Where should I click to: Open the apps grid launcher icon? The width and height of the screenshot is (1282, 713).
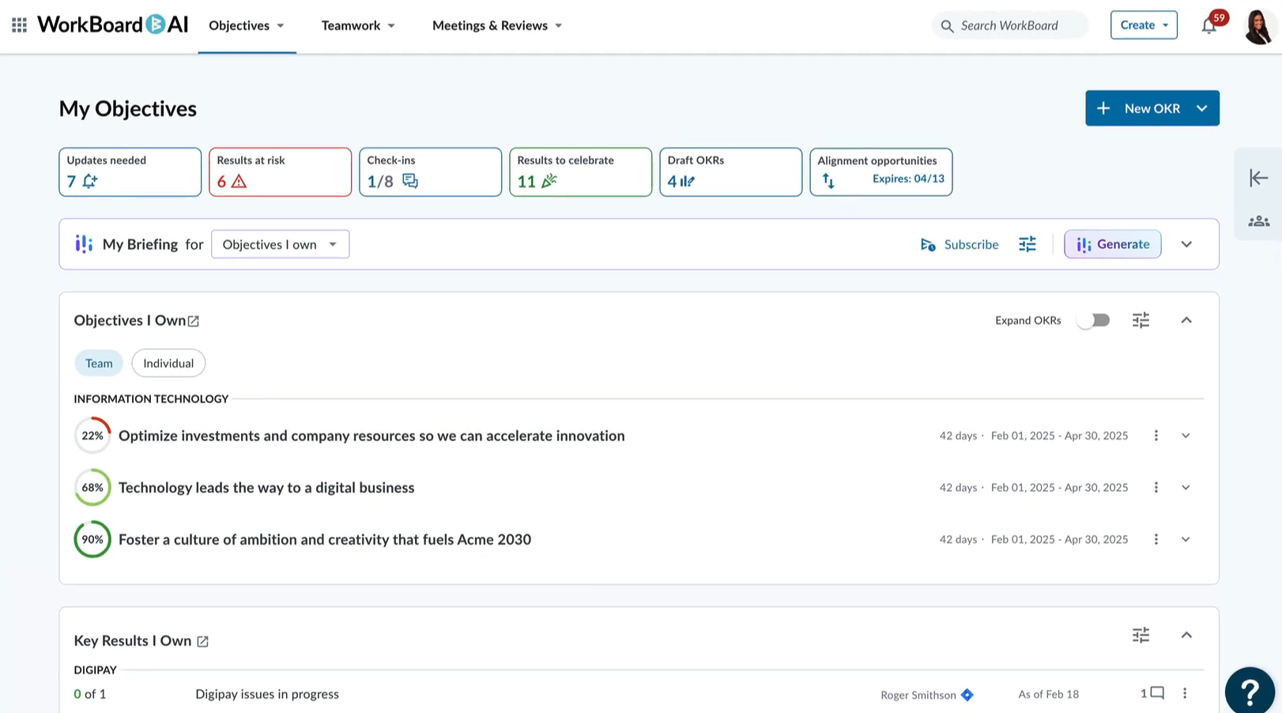pyautogui.click(x=19, y=25)
